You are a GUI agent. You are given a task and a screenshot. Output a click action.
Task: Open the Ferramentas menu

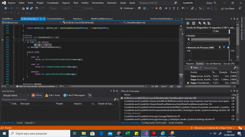tap(98, 3)
